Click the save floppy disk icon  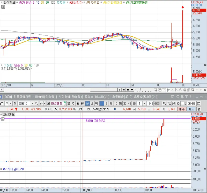point(174,103)
